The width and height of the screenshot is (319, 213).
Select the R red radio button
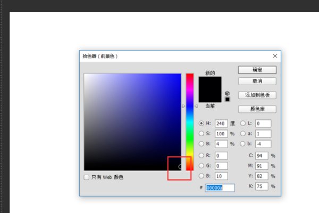click(202, 155)
